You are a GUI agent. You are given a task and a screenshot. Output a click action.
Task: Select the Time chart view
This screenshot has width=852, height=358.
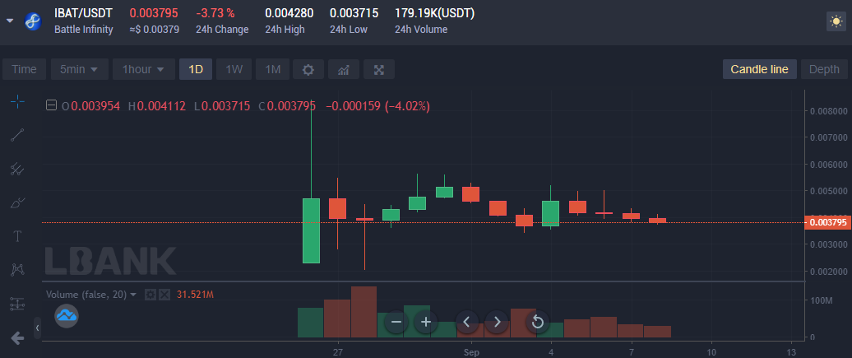point(25,70)
